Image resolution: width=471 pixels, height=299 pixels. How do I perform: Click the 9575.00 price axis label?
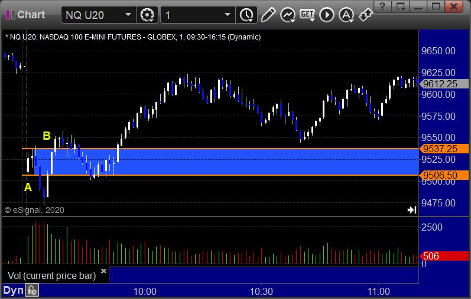[438, 116]
